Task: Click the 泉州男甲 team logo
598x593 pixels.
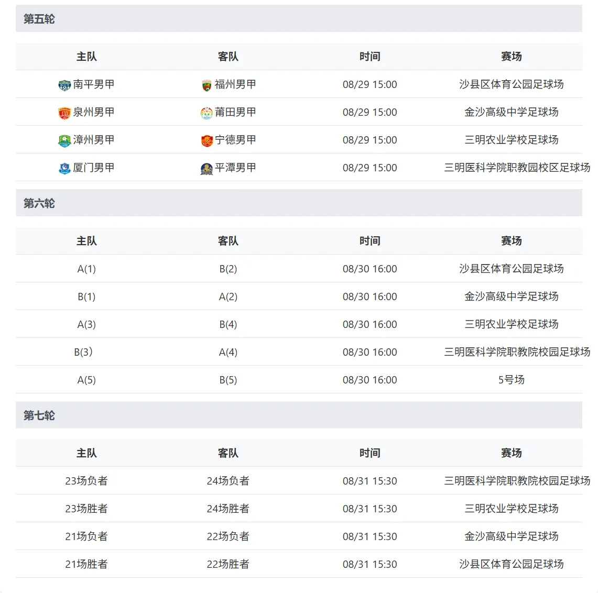Action: coord(64,113)
